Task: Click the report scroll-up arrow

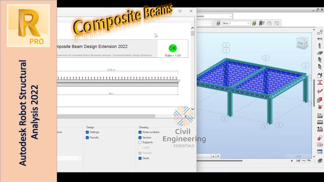Action: coord(193,28)
